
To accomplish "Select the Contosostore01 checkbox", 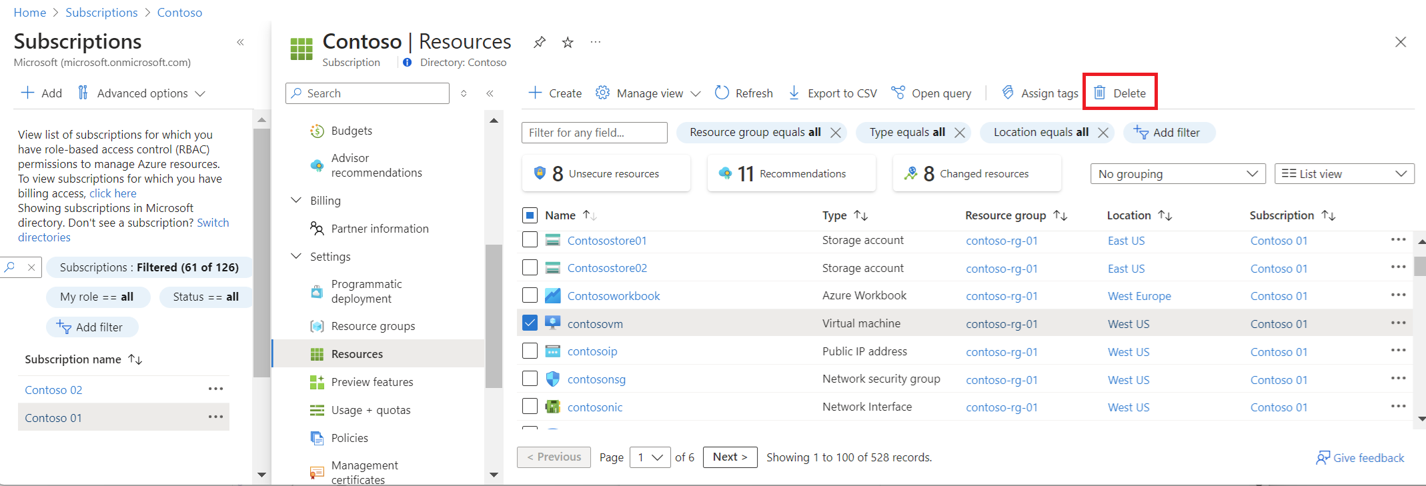I will point(530,240).
